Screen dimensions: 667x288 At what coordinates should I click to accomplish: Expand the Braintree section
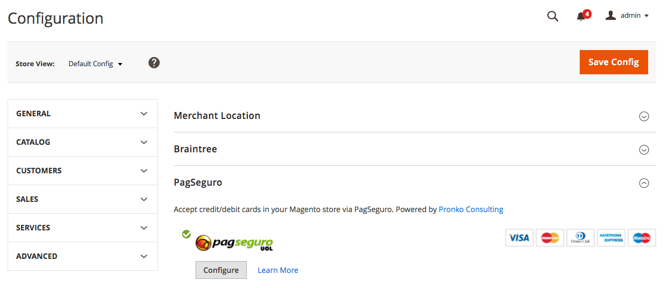tap(415, 149)
